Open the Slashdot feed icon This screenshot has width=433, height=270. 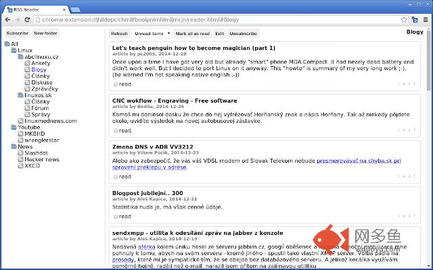[20, 153]
